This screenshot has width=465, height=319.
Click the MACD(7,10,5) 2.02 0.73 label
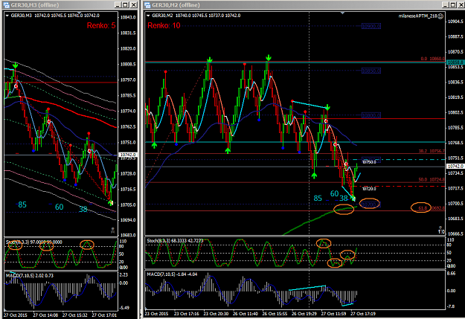point(30,276)
